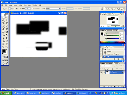Select the Rectangular Marquee tool in toolbox

click(x=3, y=18)
